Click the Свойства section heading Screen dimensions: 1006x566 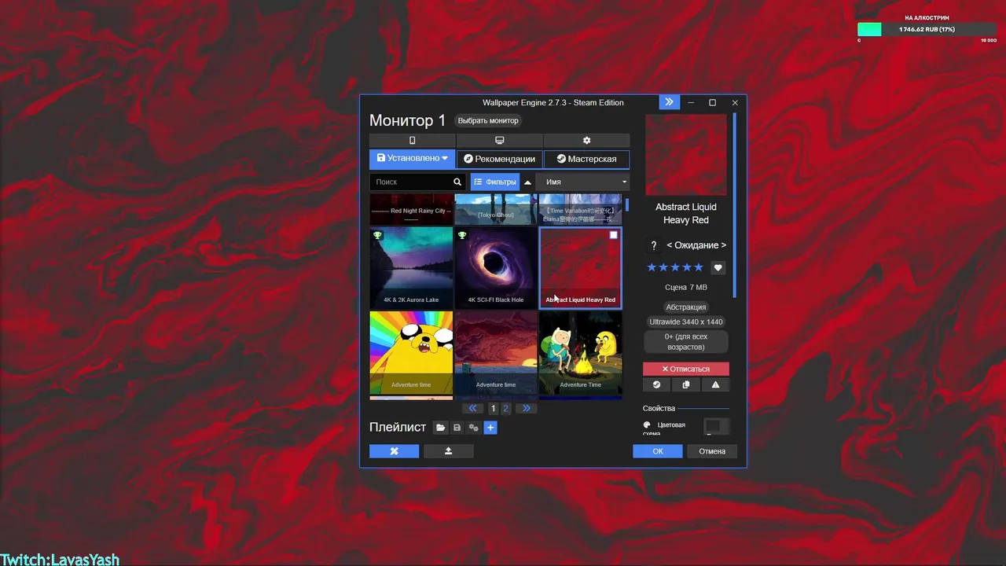(659, 408)
